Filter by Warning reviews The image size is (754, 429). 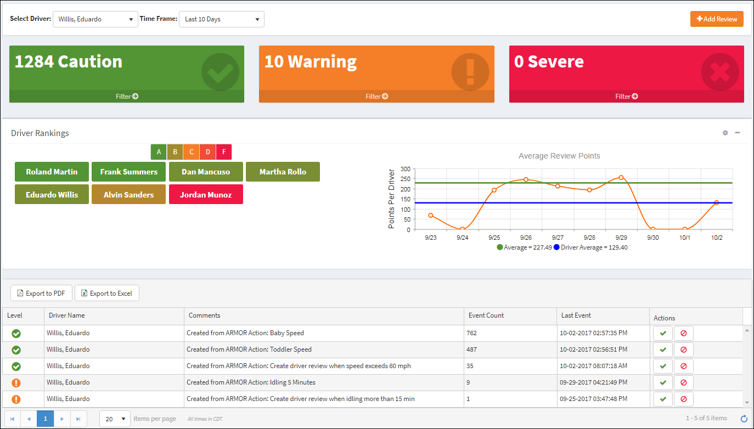pyautogui.click(x=376, y=97)
